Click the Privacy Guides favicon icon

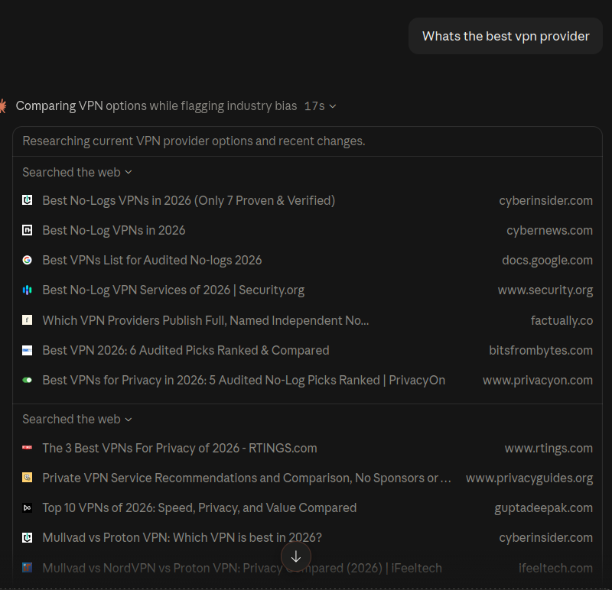pos(27,478)
